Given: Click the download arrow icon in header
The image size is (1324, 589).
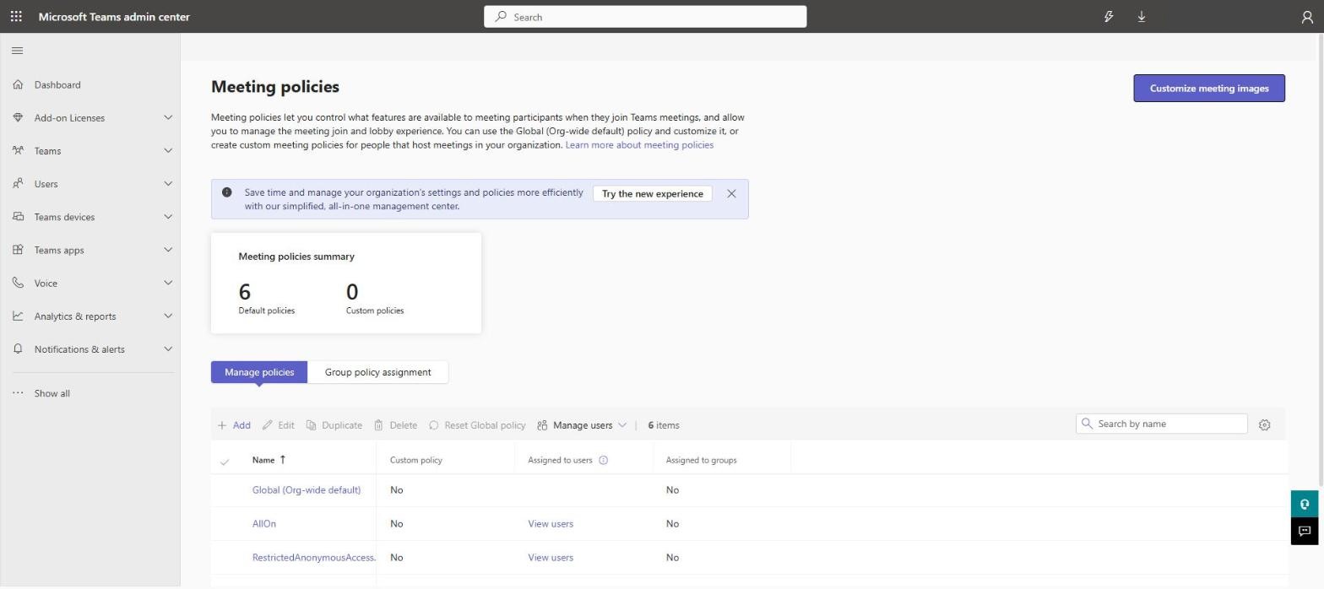Looking at the screenshot, I should 1142,16.
